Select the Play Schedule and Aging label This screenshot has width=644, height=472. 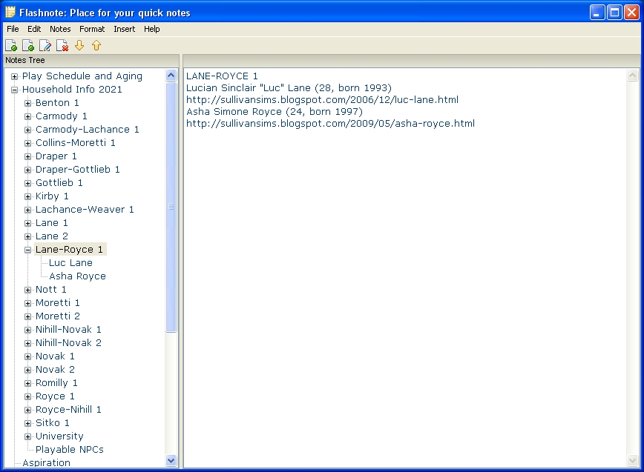(82, 76)
